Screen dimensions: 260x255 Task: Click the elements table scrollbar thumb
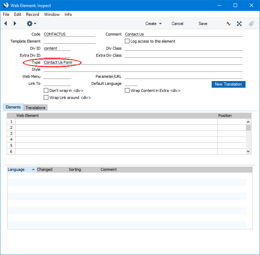tap(248, 127)
